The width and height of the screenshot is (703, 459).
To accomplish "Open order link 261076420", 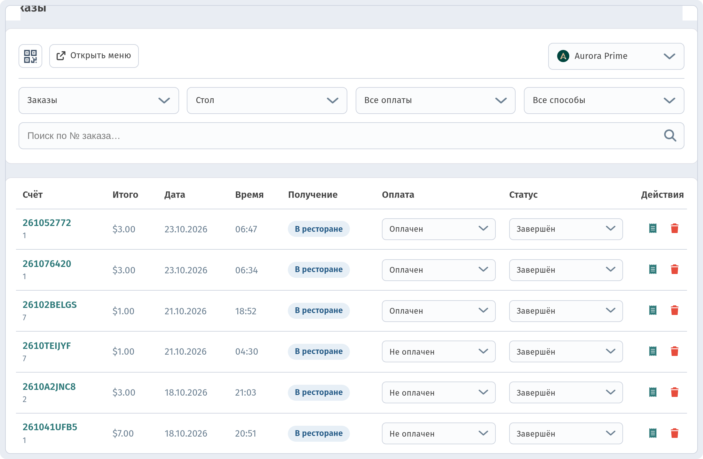I will (47, 264).
